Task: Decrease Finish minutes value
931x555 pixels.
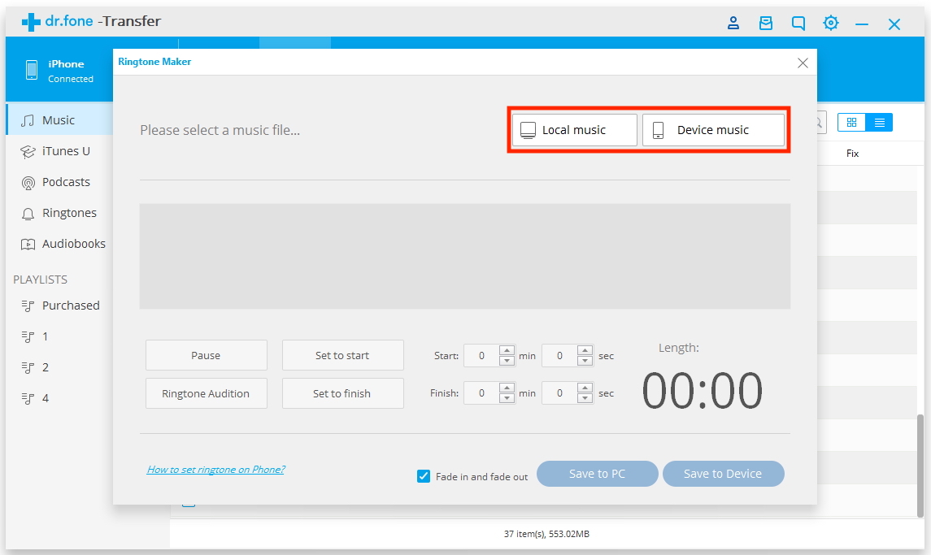Action: pos(507,398)
